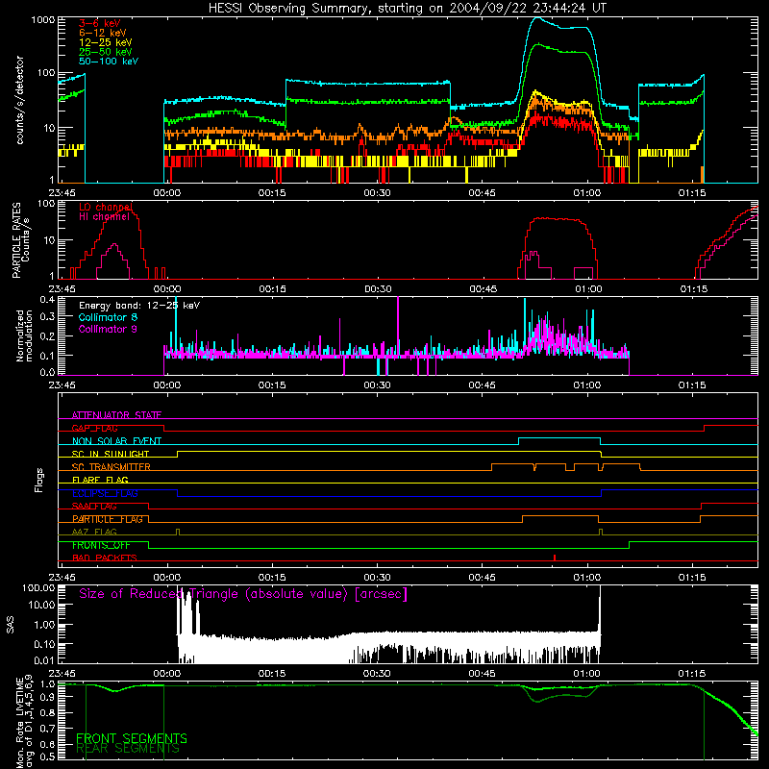769x769 pixels.
Task: Select the Collimator 9 legend entry
Action: coord(108,329)
